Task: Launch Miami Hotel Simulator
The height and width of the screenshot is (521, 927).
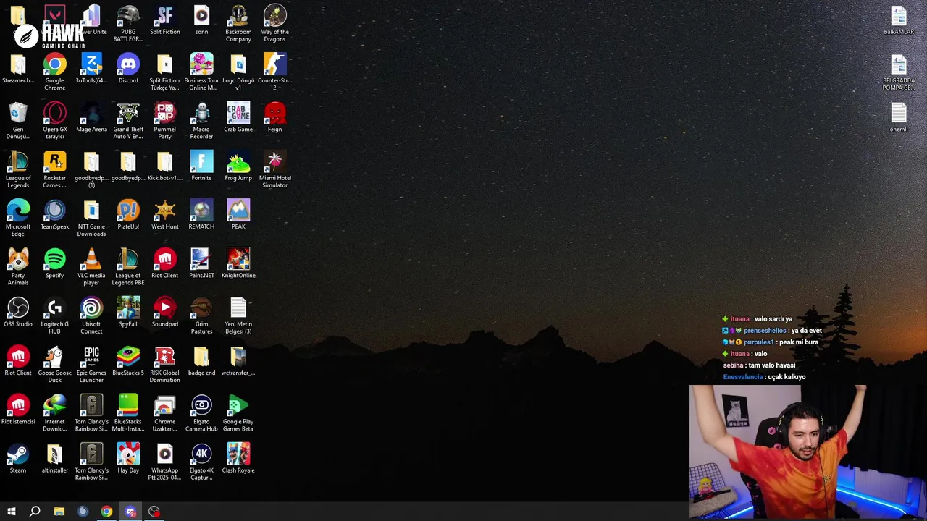Action: coord(275,163)
